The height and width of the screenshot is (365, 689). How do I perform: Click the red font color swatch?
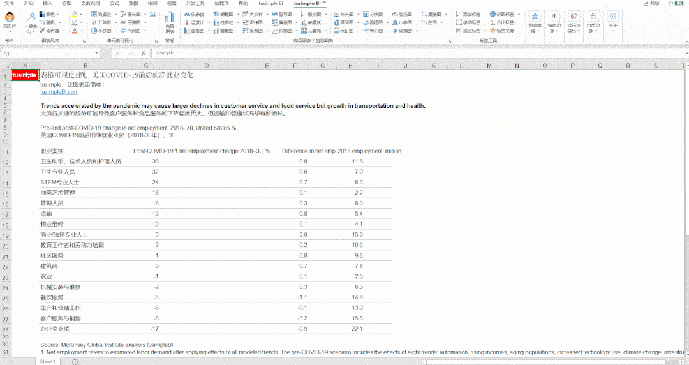75,31
